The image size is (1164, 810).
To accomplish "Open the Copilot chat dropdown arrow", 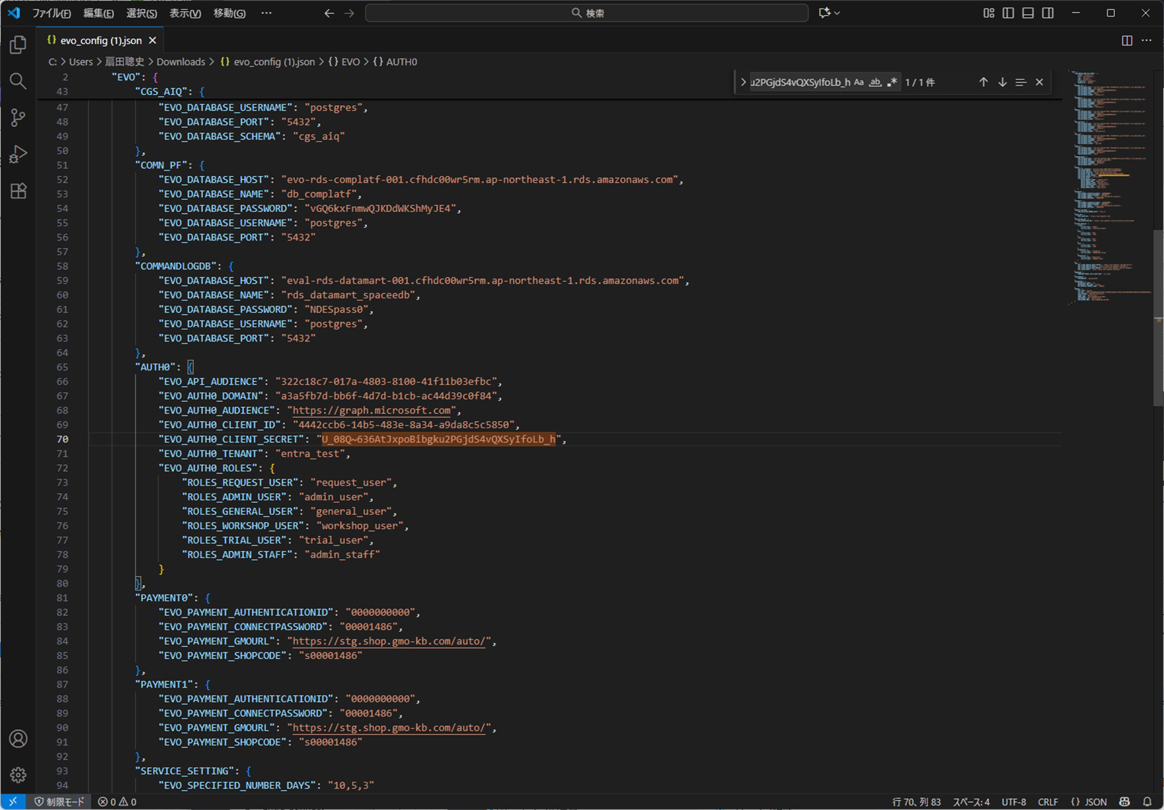I will point(837,13).
